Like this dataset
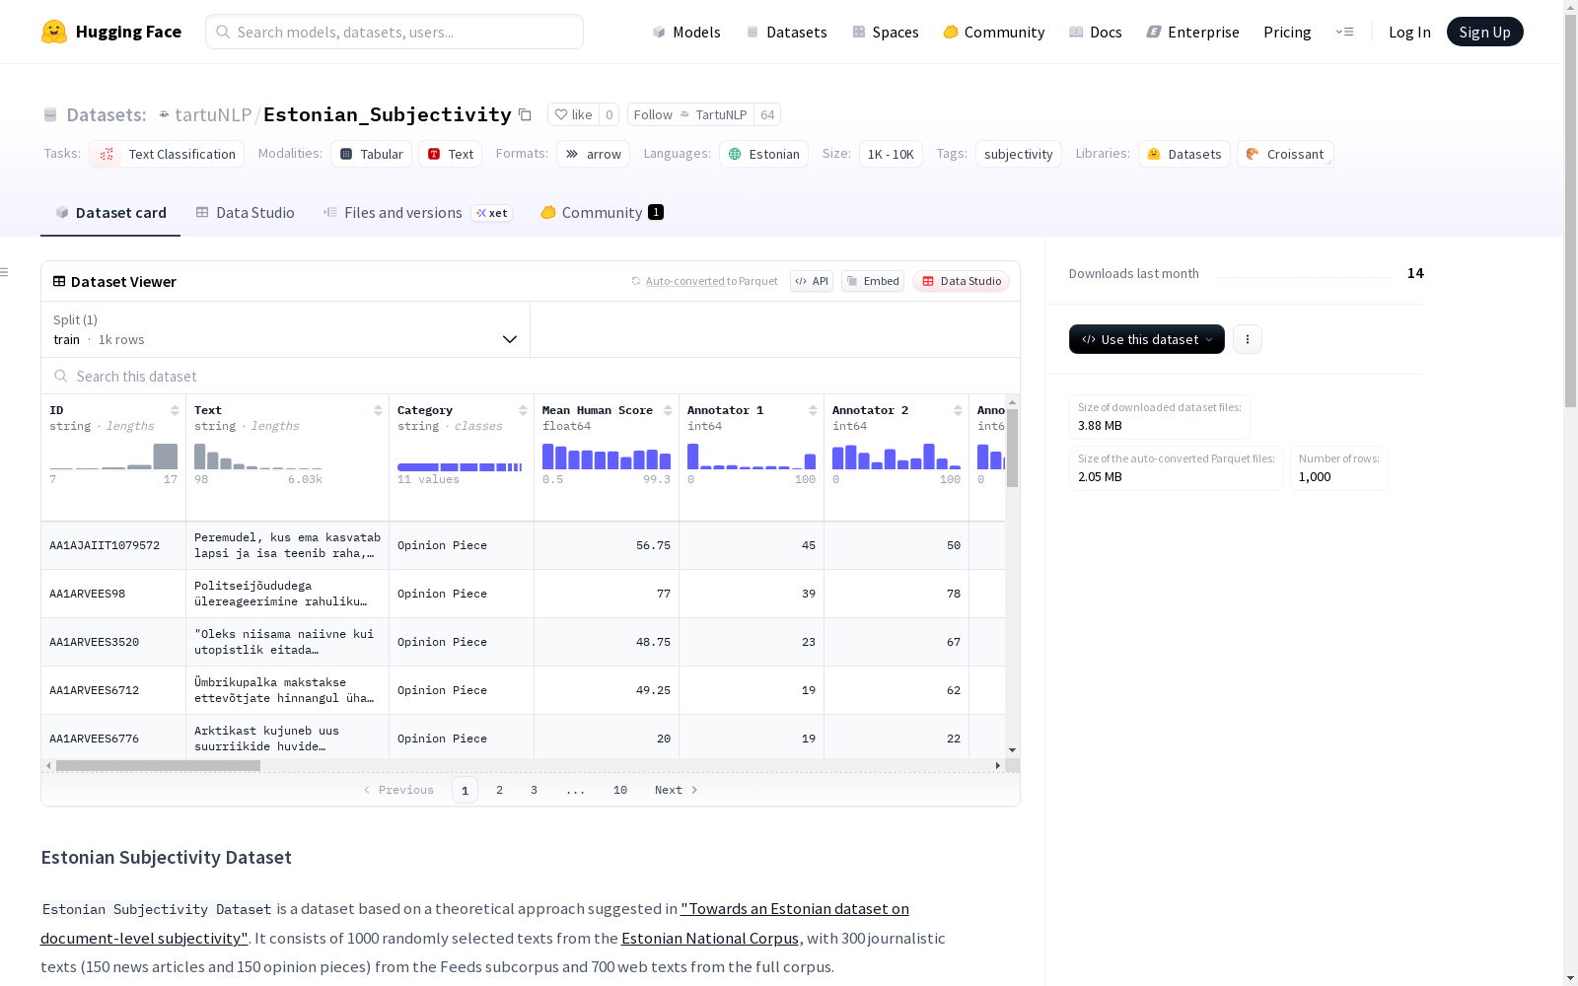 (x=573, y=115)
